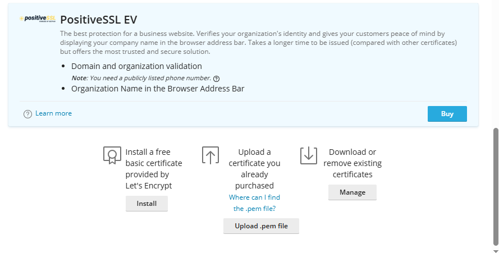Buy the PositiveSSL EV certificate
Screen dimensions: 499x253
point(447,114)
